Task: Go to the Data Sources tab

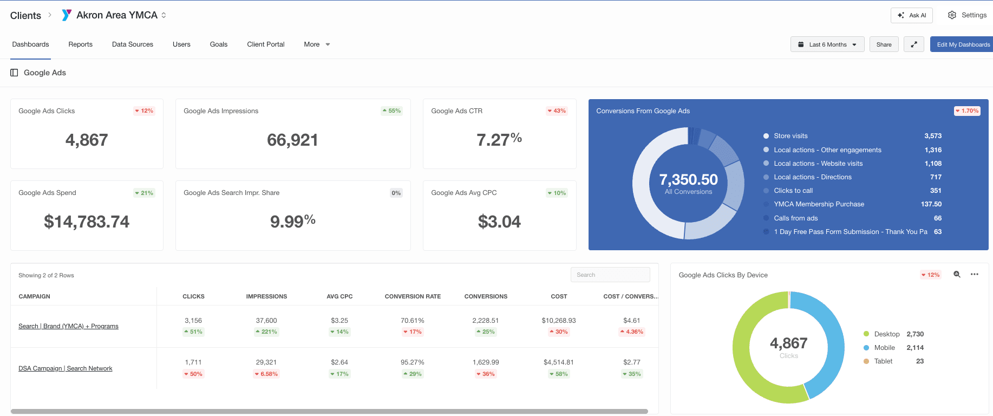Action: click(133, 44)
